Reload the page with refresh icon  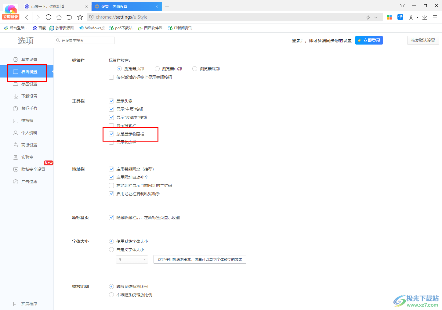pyautogui.click(x=49, y=17)
